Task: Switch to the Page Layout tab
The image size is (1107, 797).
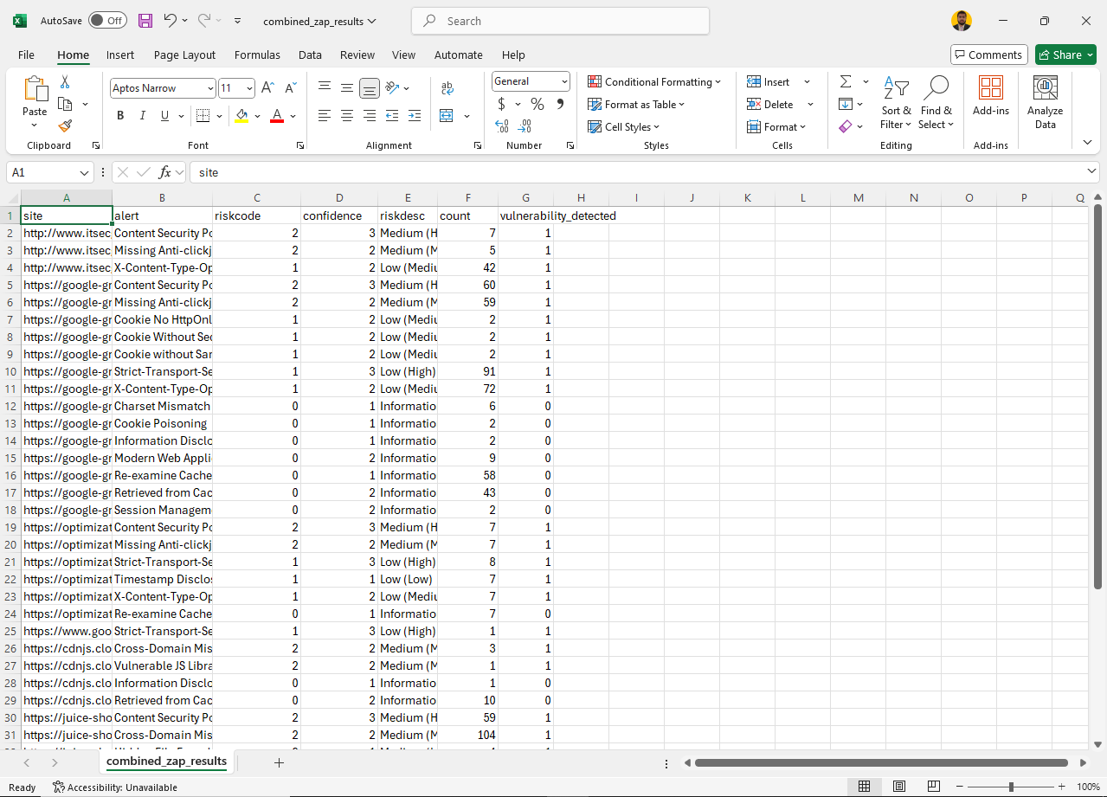Action: pyautogui.click(x=184, y=55)
